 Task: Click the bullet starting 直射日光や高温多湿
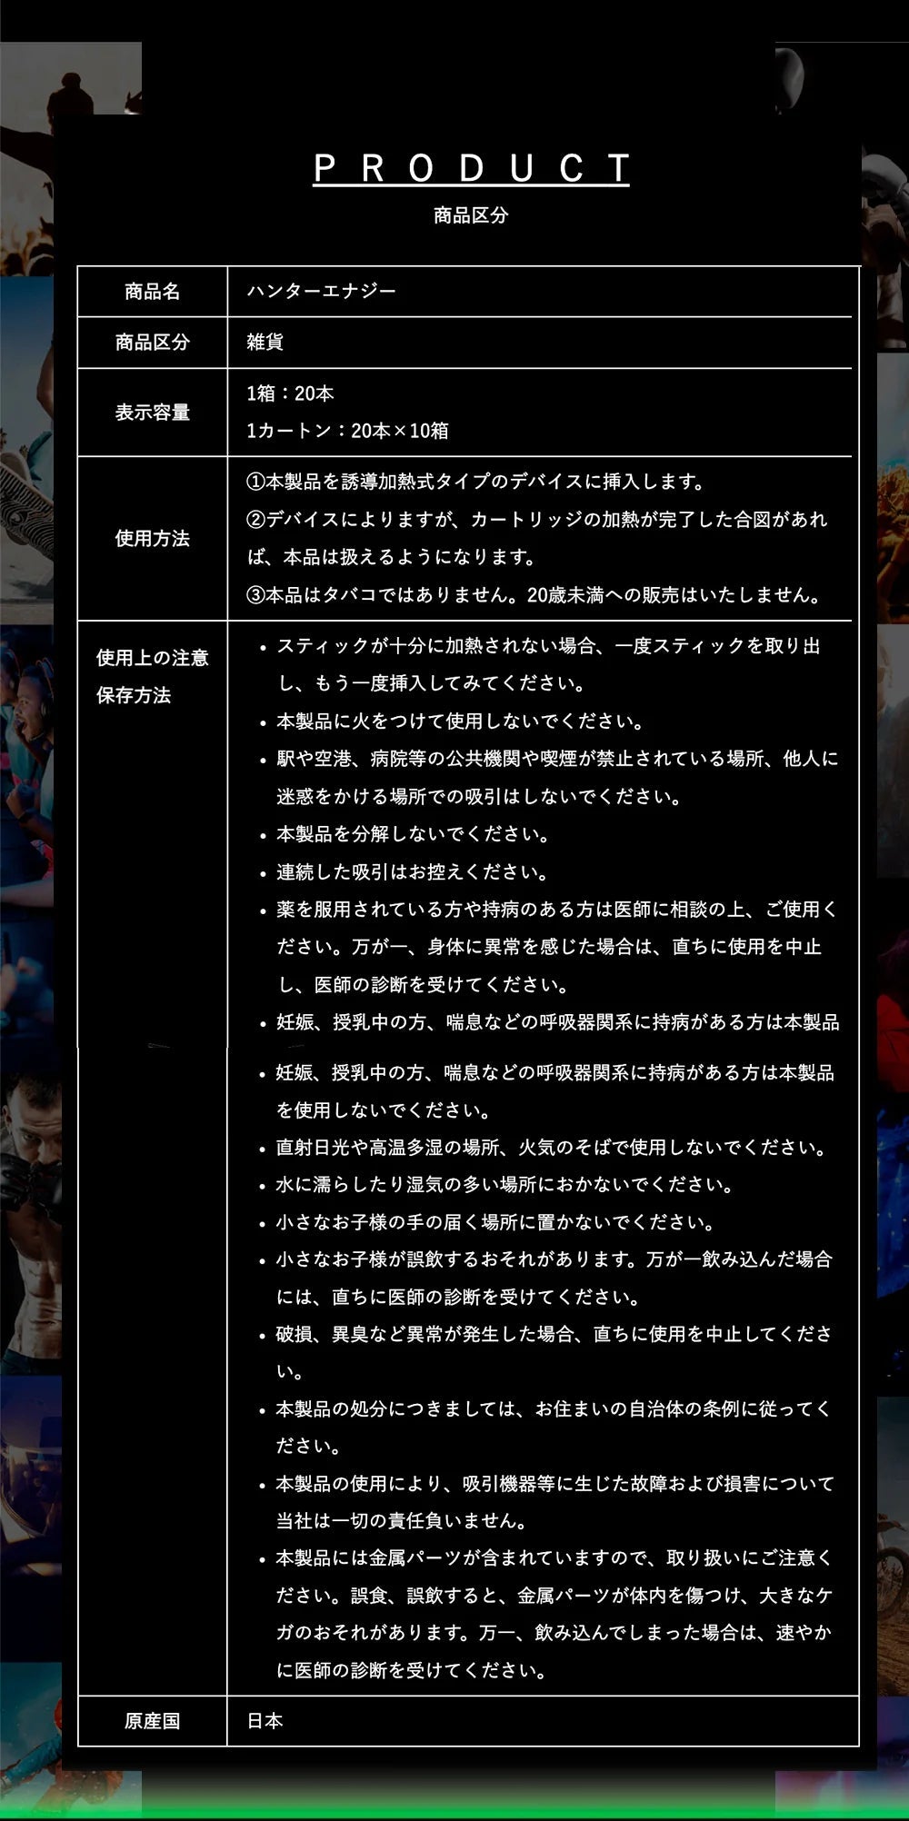[x=553, y=1148]
